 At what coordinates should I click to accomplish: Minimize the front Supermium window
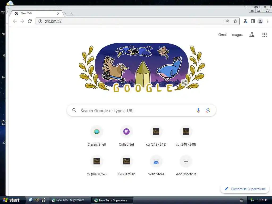click(x=252, y=11)
